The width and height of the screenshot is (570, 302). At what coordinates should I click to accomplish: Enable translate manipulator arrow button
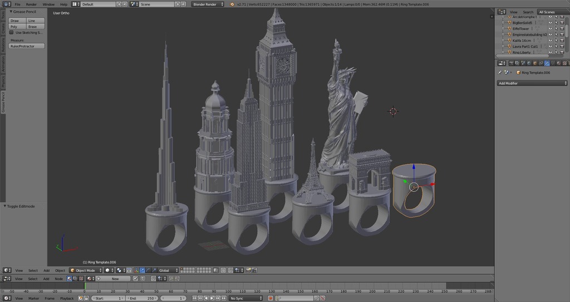point(142,270)
